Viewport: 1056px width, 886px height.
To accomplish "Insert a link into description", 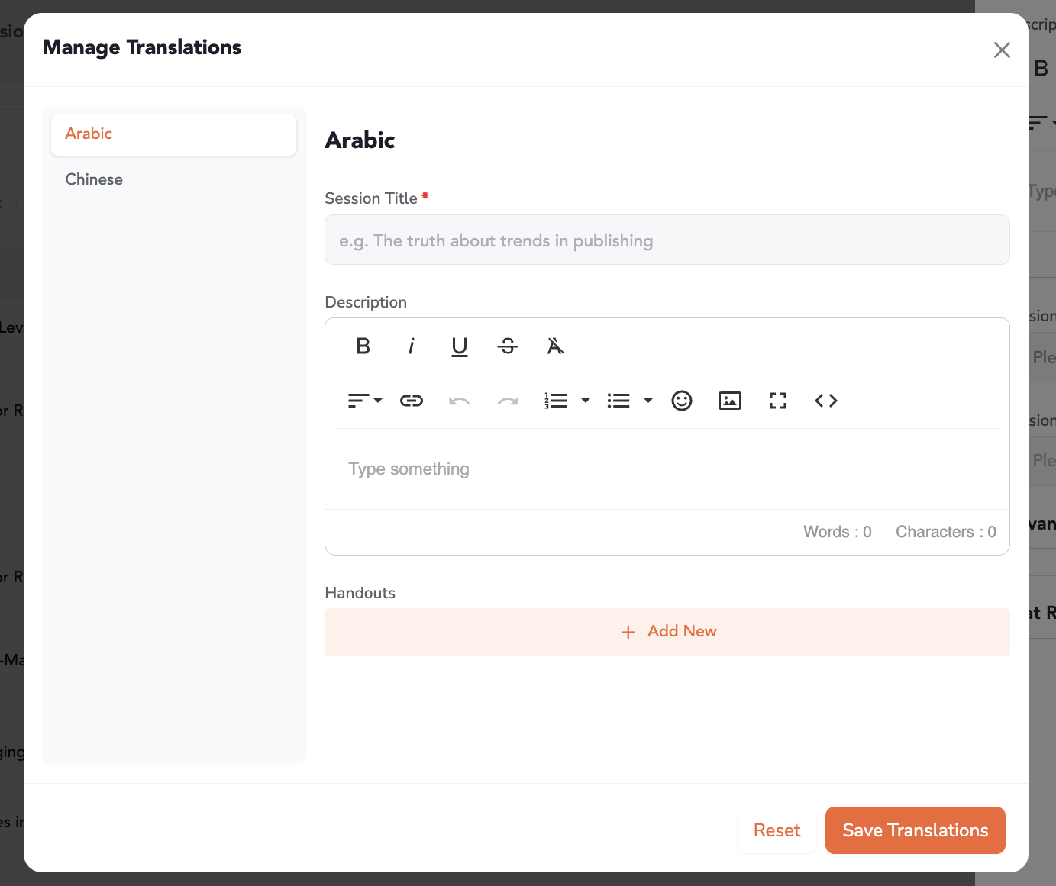I will click(x=412, y=401).
